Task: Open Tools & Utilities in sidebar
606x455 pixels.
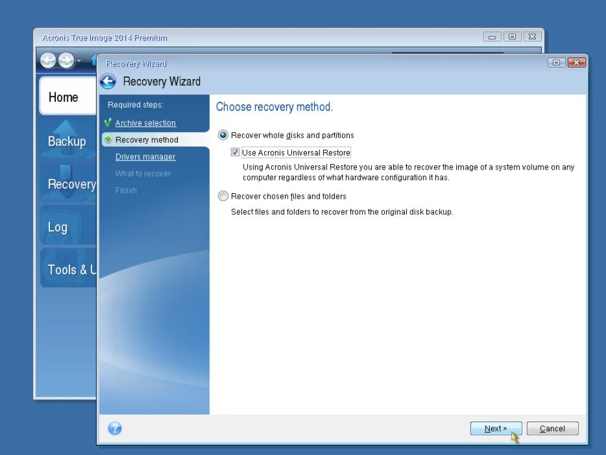Action: click(68, 269)
